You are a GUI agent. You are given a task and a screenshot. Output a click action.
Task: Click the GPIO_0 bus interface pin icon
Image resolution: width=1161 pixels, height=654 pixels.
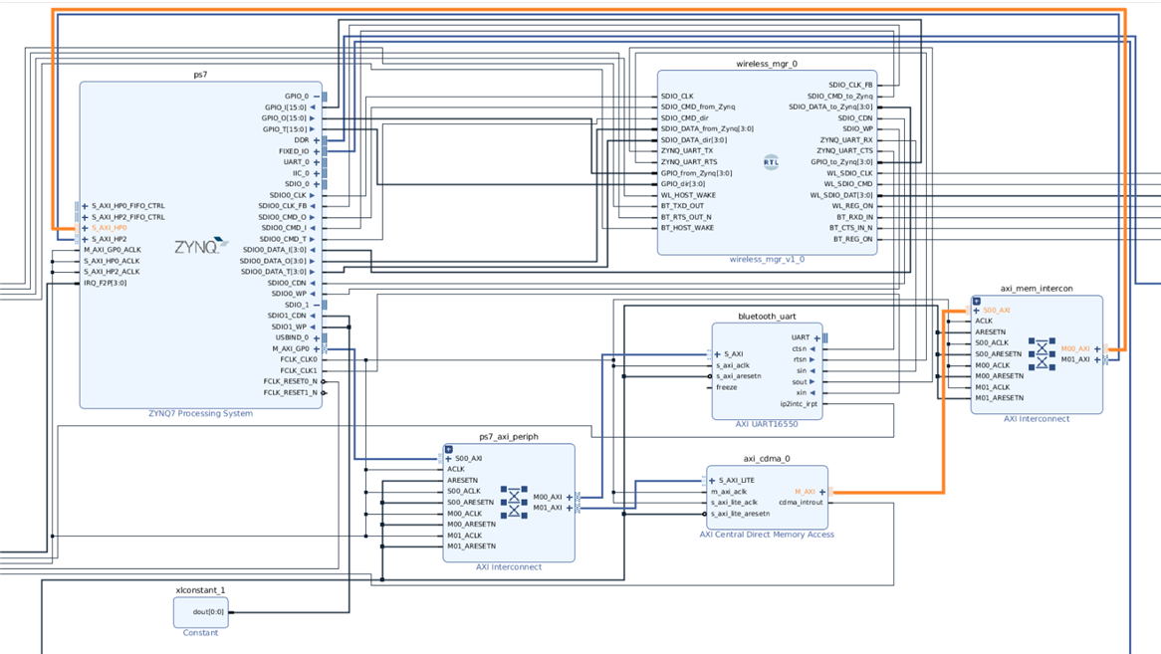[x=324, y=97]
